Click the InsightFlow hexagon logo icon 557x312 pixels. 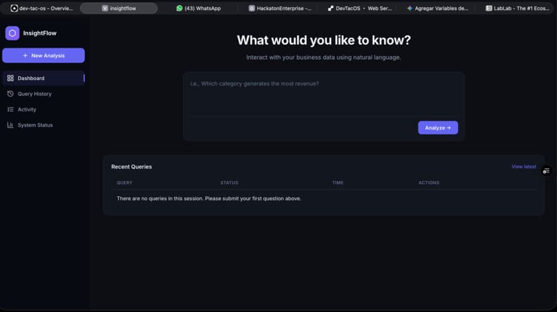[x=12, y=34]
